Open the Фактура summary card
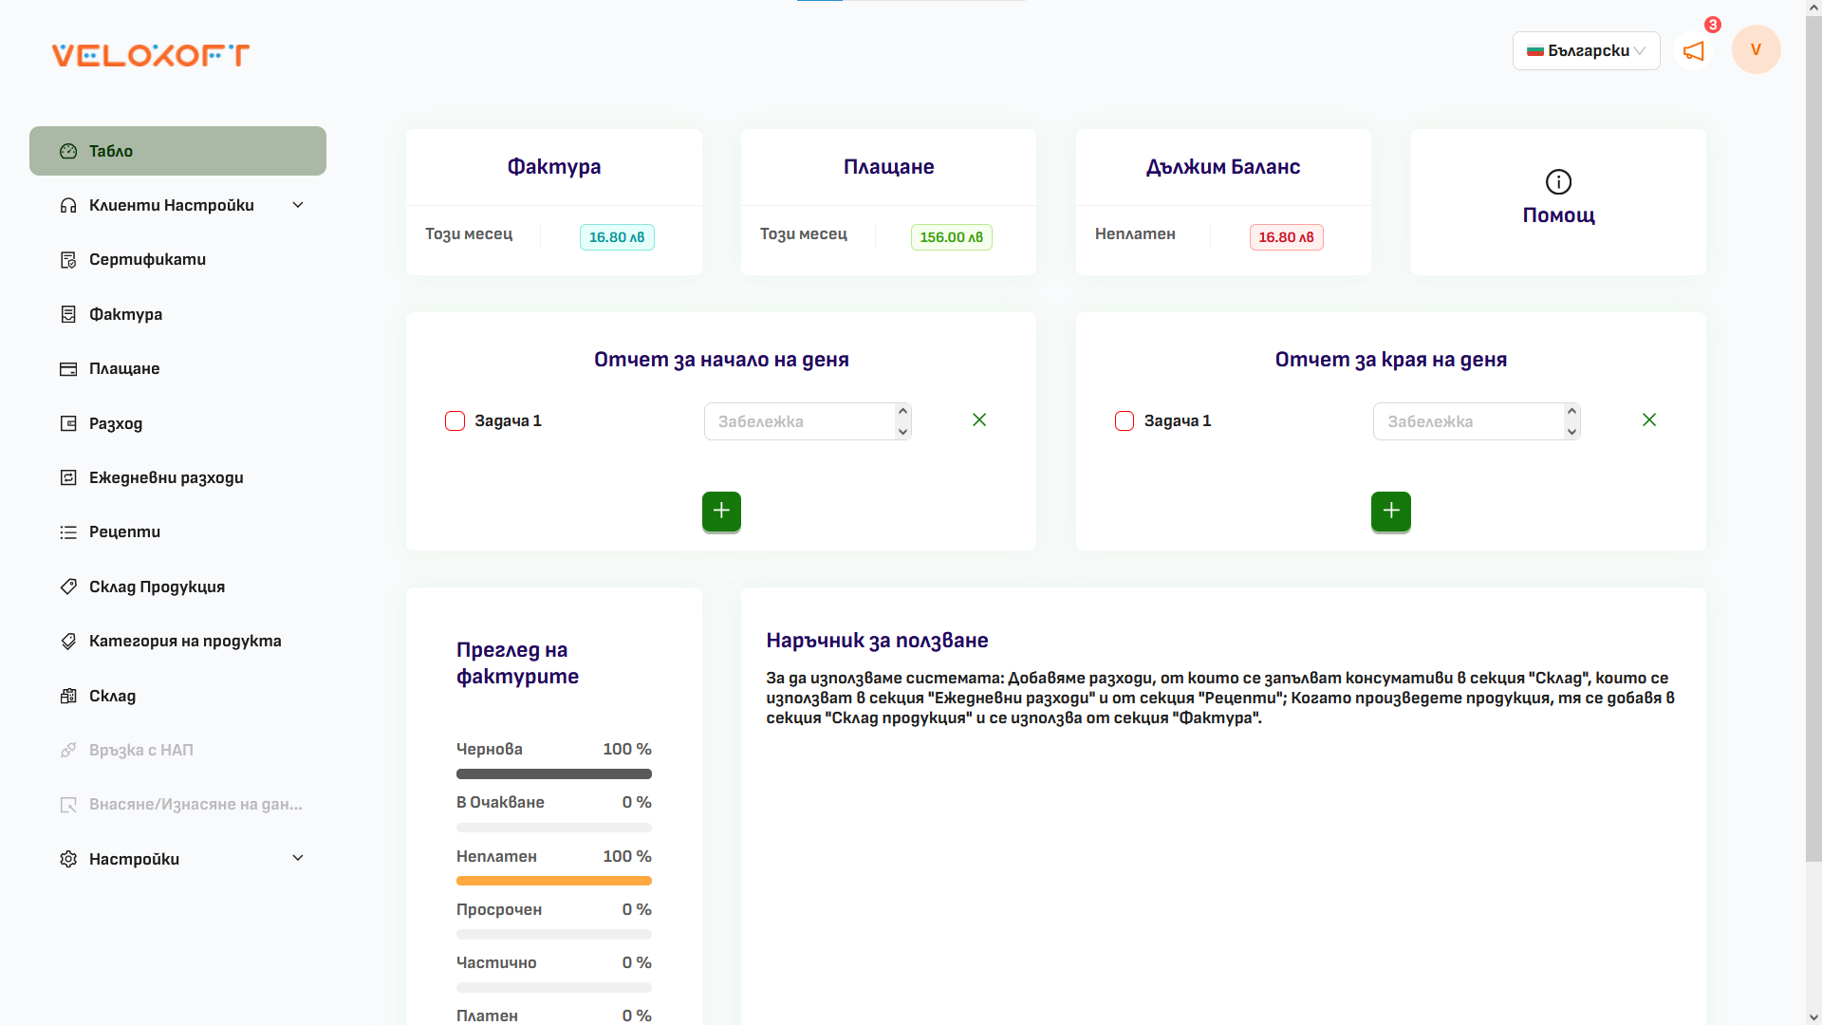 (553, 167)
